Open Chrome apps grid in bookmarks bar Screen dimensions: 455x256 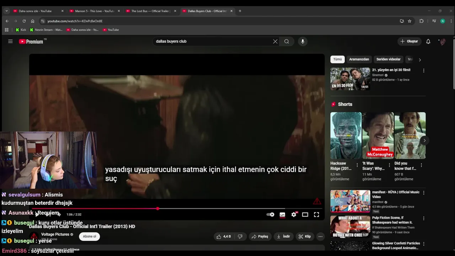click(6, 30)
